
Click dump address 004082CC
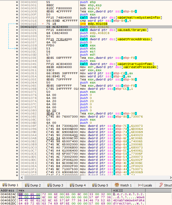click(8, 200)
